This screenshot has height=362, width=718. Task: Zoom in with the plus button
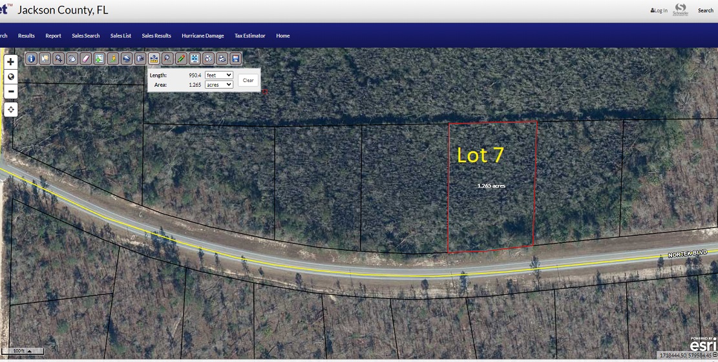pos(11,62)
